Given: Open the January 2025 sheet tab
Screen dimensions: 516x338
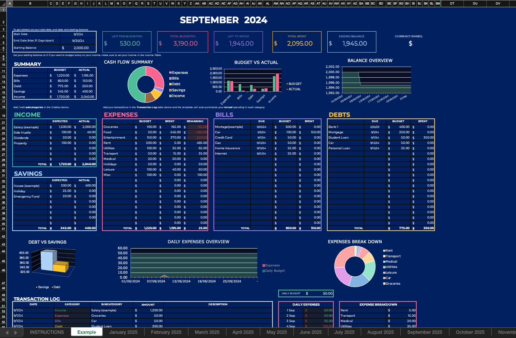Looking at the screenshot, I should [x=123, y=332].
